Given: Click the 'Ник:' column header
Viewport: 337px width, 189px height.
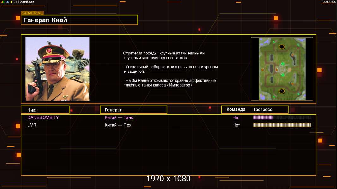Looking at the screenshot, I should [45, 110].
